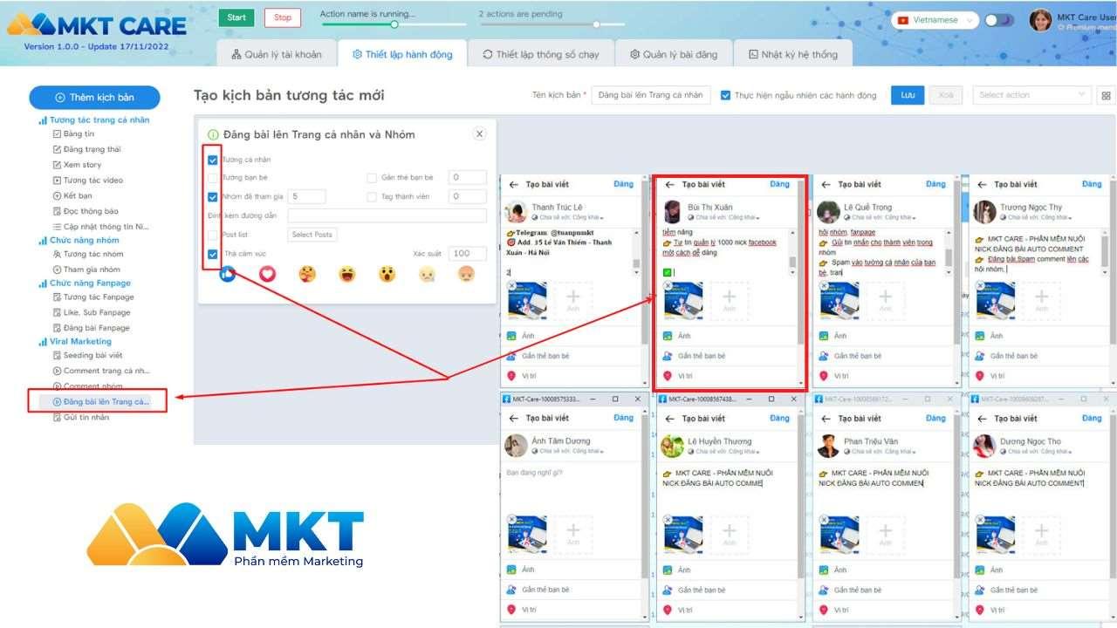Click location pin icon in Dương Ngọc Tho's post
This screenshot has width=1117, height=628.
point(980,610)
